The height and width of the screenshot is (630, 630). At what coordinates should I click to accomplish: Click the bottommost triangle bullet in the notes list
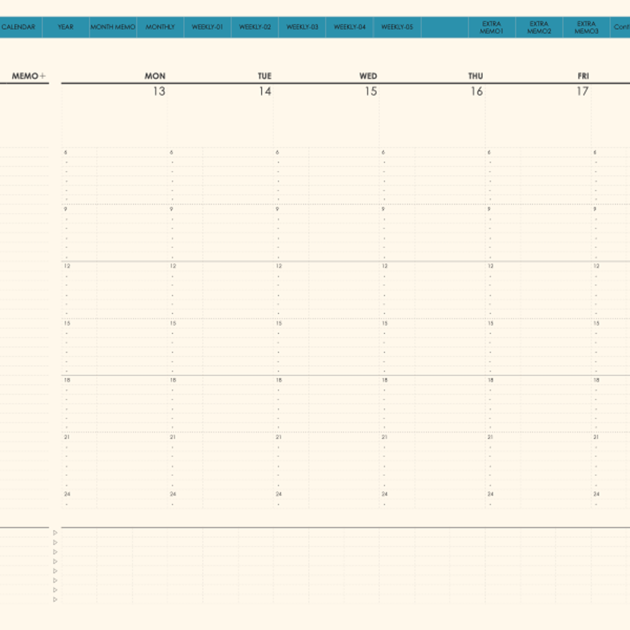click(55, 599)
